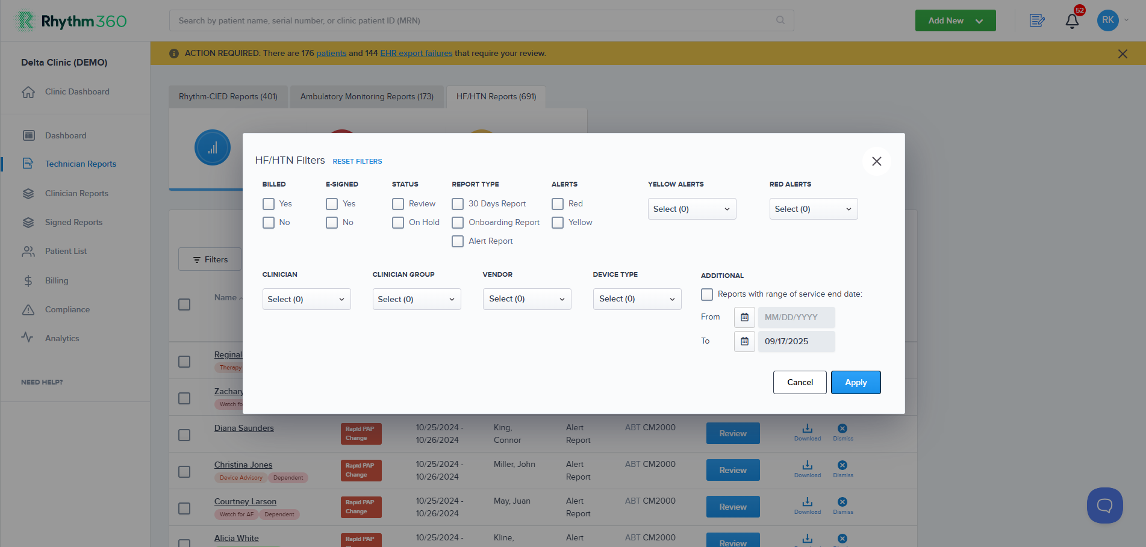Click the Rhythm360 logo
Image resolution: width=1146 pixels, height=547 pixels.
coord(72,21)
